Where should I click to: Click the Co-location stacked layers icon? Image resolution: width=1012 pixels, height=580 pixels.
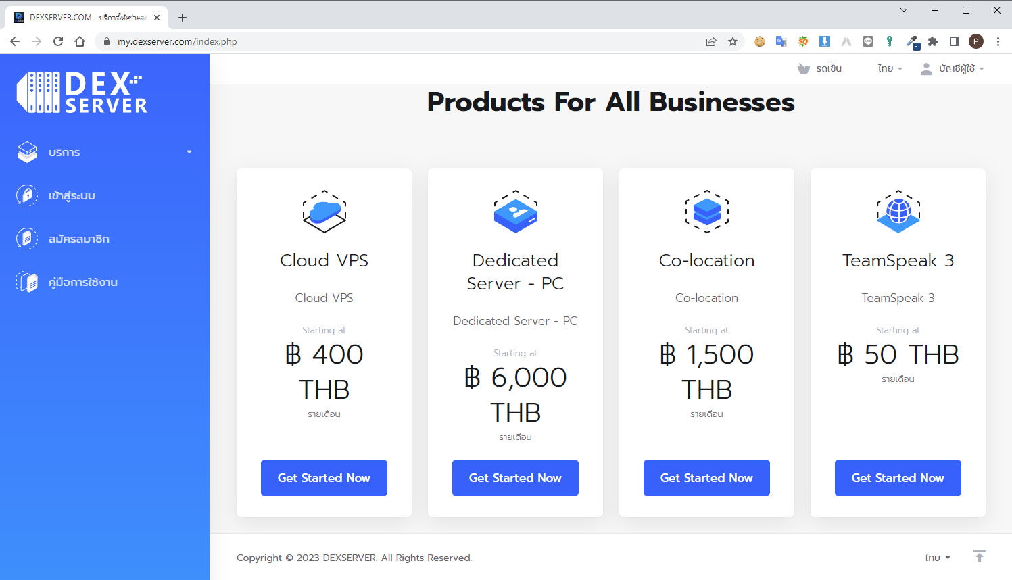[x=706, y=212]
